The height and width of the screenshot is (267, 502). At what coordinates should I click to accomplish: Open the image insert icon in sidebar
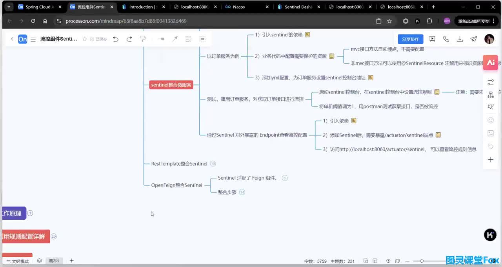(x=491, y=133)
